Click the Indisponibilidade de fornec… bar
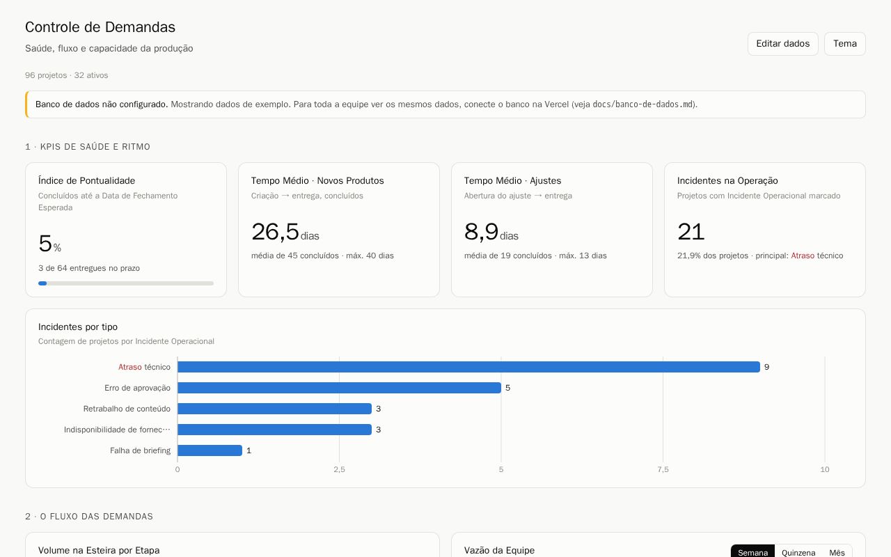This screenshot has width=891, height=557. pos(274,430)
